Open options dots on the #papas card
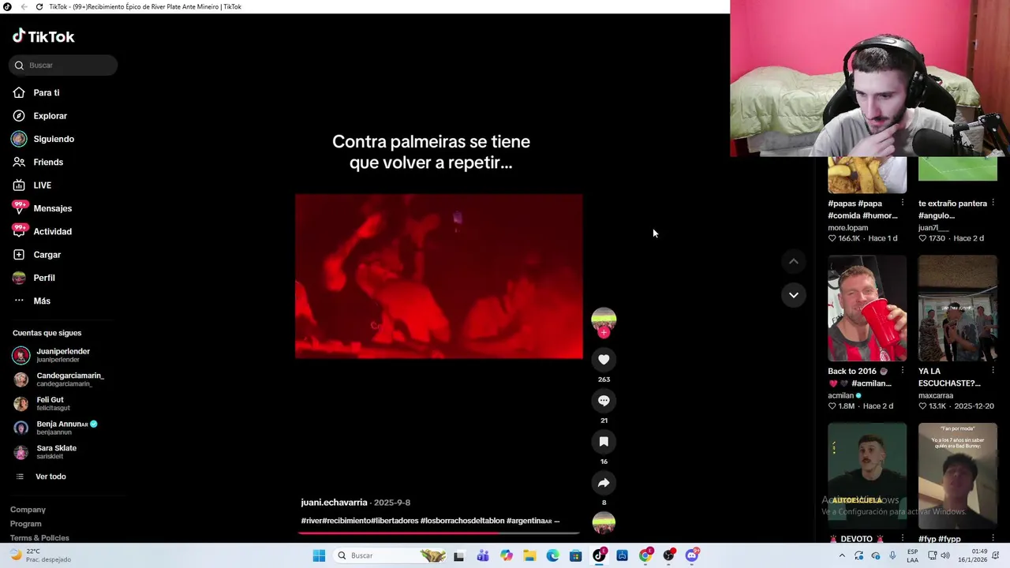This screenshot has height=568, width=1010. pos(903,204)
